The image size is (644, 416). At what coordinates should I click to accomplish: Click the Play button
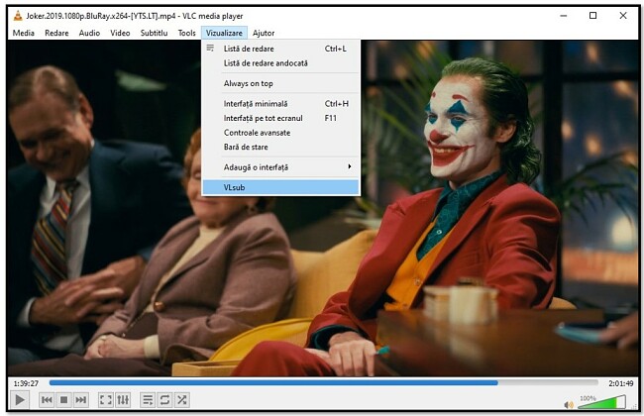[x=19, y=399]
